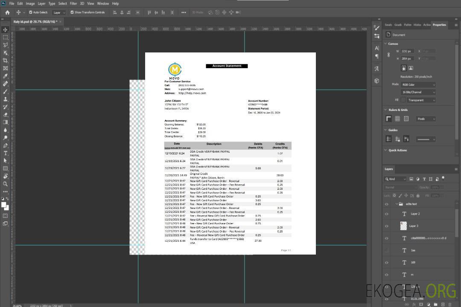The width and height of the screenshot is (461, 307).
Task: Select the Lasso tool
Action: tap(5, 45)
